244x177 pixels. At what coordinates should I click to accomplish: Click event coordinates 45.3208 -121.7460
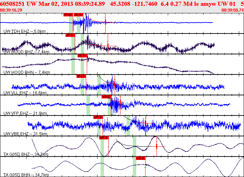point(134,4)
